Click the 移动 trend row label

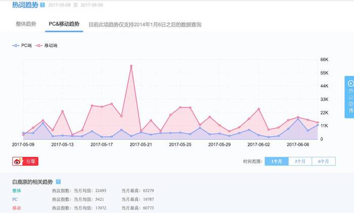point(17,208)
